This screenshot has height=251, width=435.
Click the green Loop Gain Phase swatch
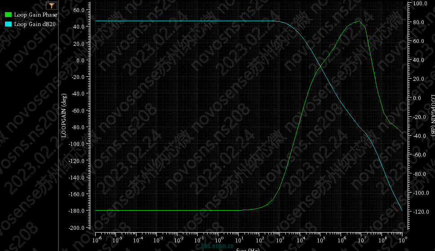coord(8,15)
